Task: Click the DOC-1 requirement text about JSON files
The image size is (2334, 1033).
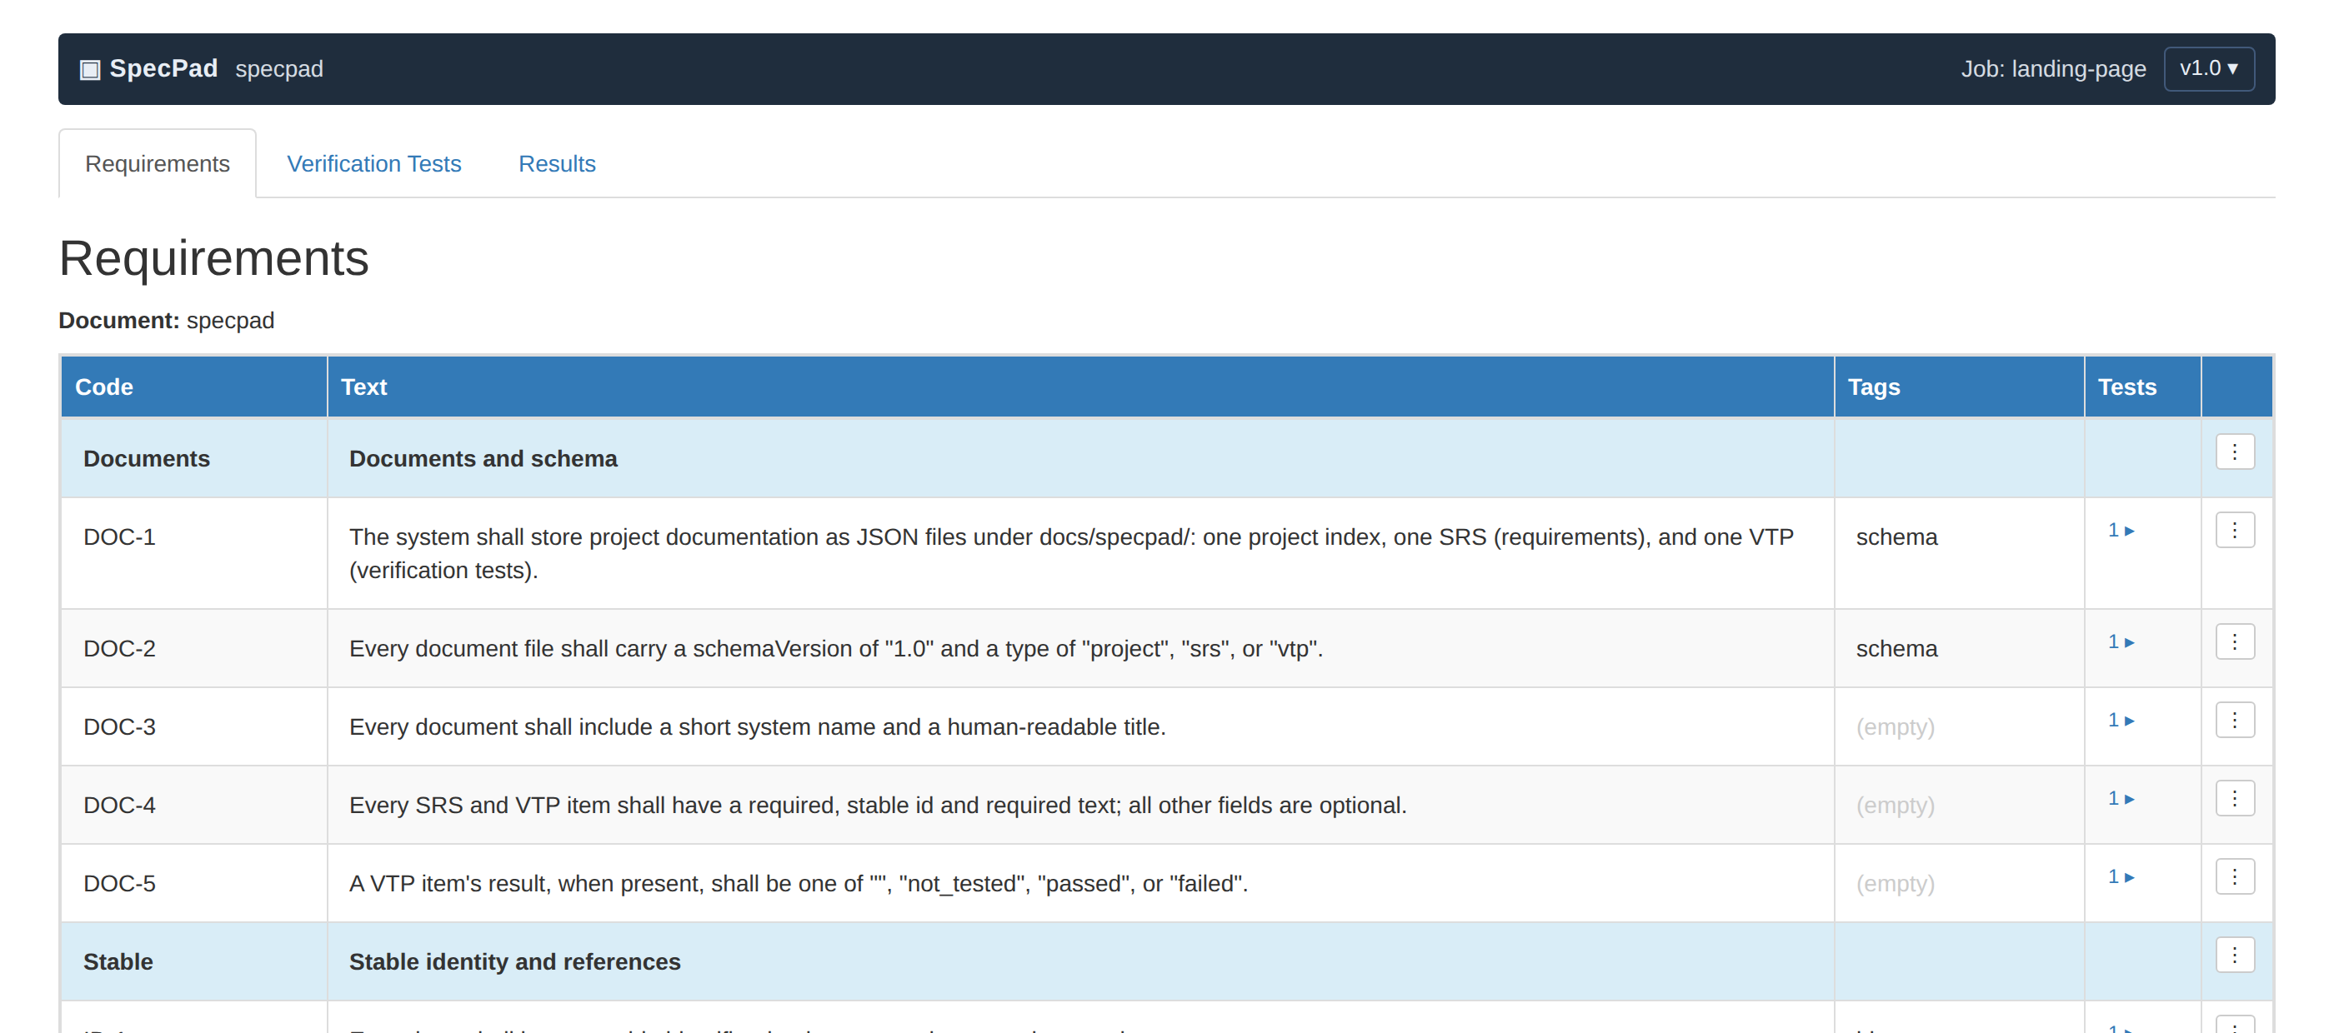Action: coord(1071,554)
